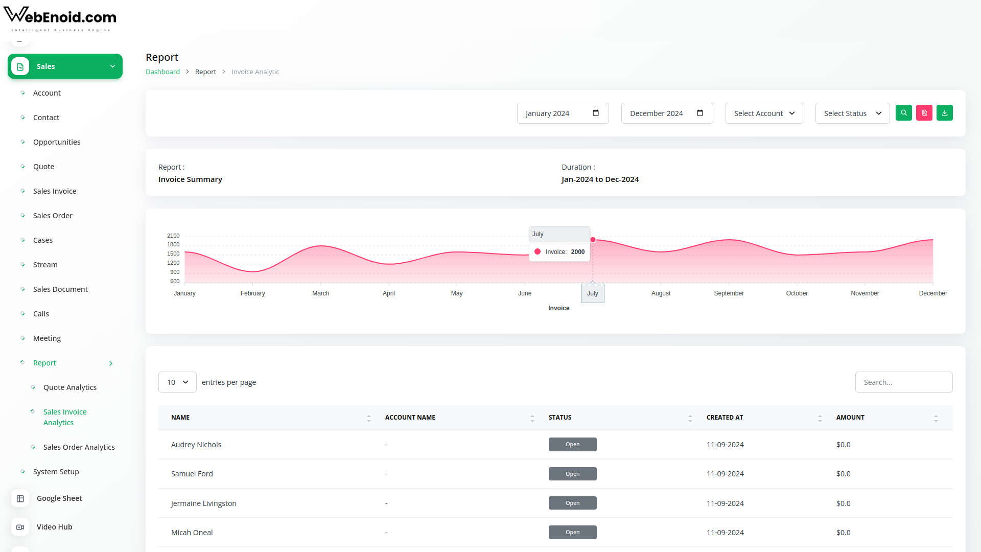The width and height of the screenshot is (981, 552).
Task: Open Video Hub menu item
Action: tap(54, 527)
